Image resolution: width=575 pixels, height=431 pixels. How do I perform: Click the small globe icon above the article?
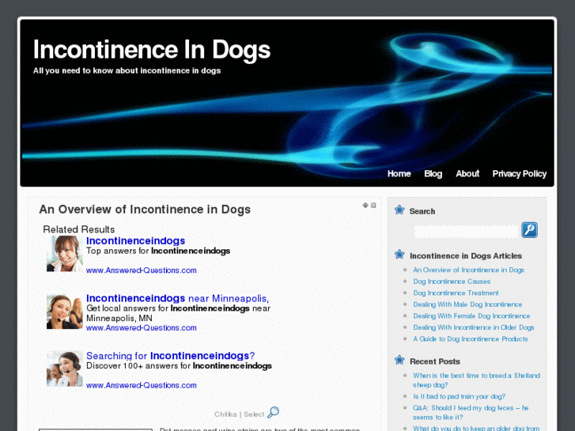tap(365, 205)
